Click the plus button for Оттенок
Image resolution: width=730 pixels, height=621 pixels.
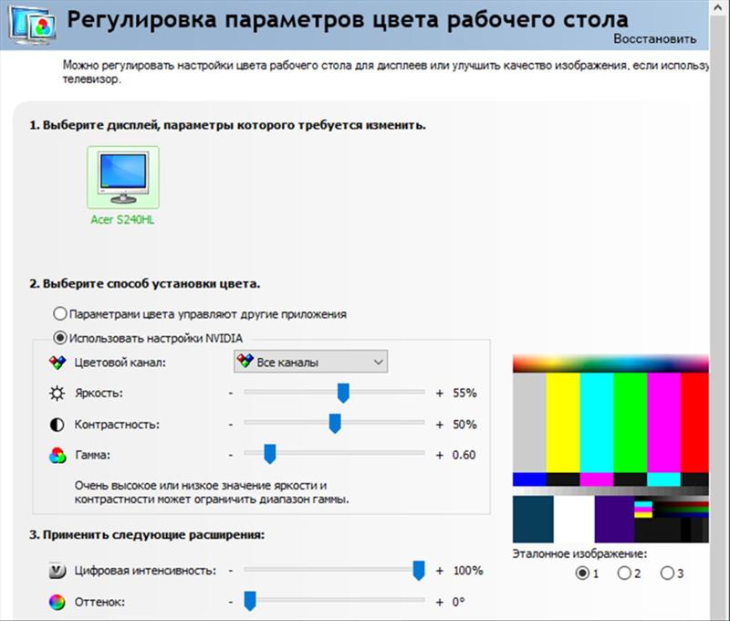[440, 602]
